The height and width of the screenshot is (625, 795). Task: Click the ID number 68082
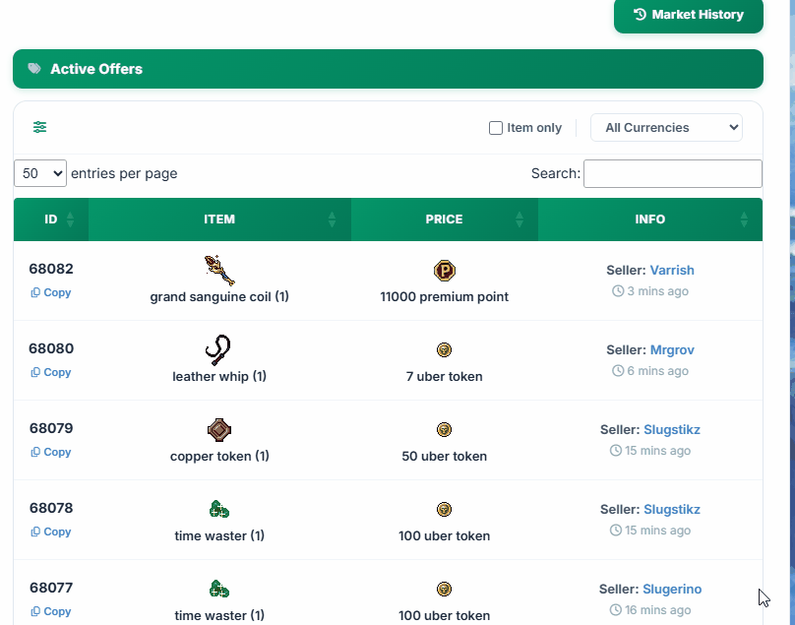coord(51,269)
